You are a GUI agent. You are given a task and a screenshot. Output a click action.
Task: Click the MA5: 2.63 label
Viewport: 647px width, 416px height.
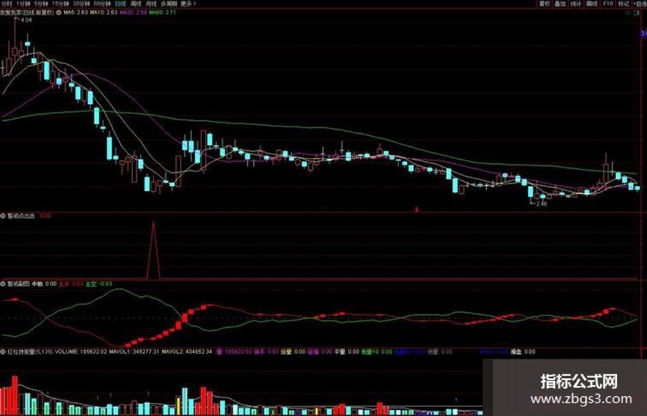coord(75,13)
